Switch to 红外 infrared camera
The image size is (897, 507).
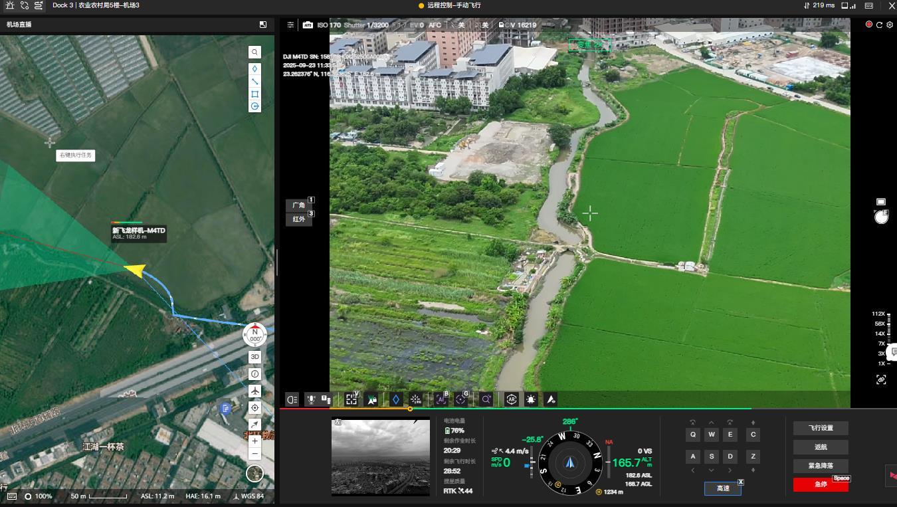(299, 219)
